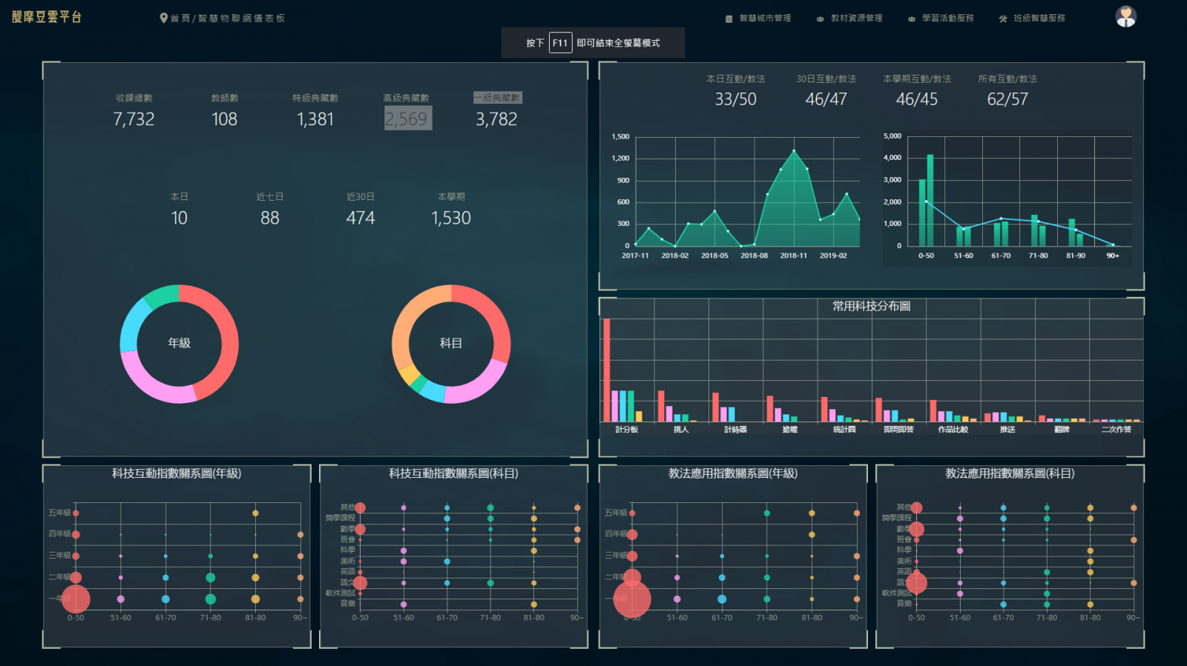Go to 首頁 in the breadcrumb
This screenshot has height=666, width=1187.
click(x=180, y=19)
